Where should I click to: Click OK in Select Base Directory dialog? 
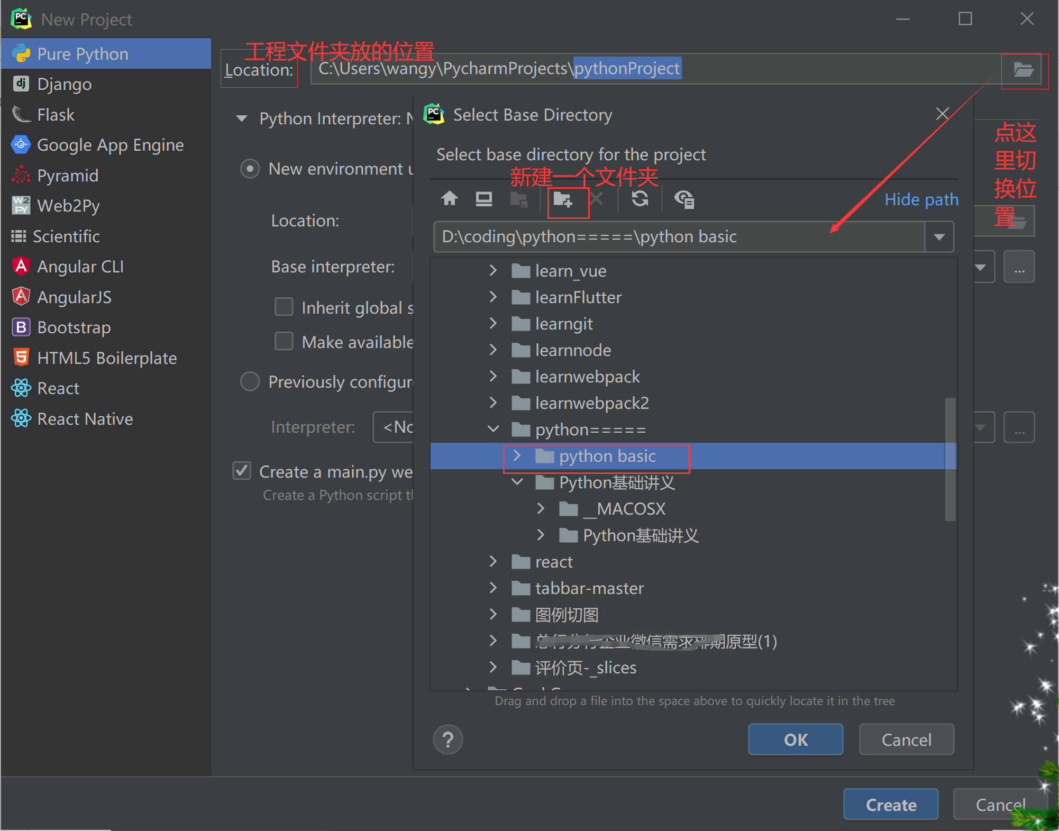coord(796,739)
